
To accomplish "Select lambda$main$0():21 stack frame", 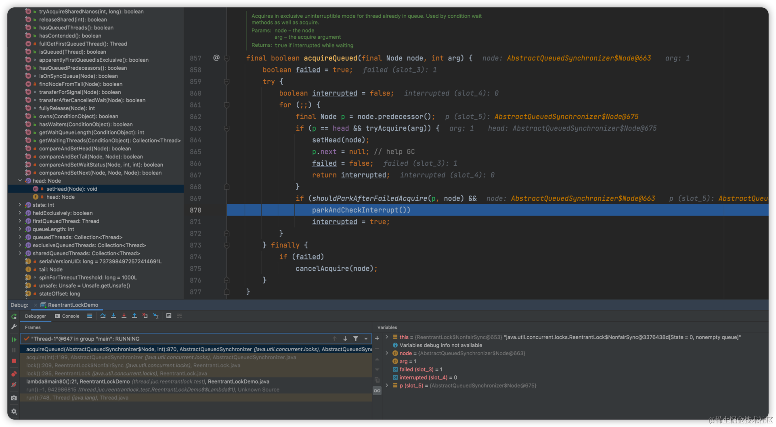I will [196, 381].
